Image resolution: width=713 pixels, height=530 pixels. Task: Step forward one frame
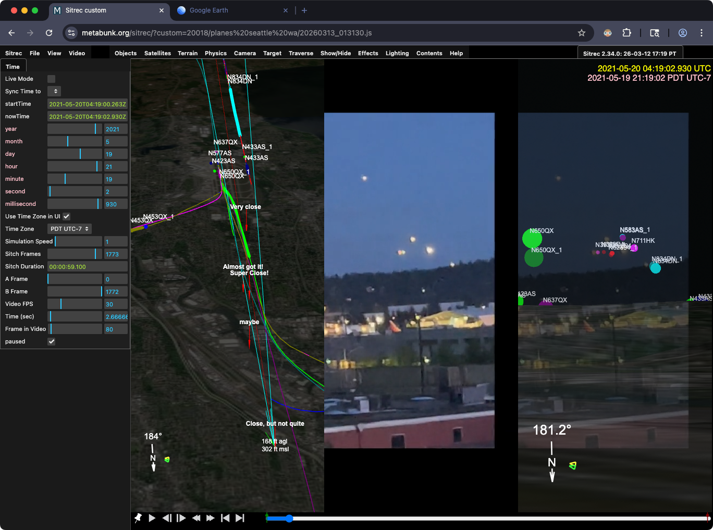pyautogui.click(x=181, y=518)
